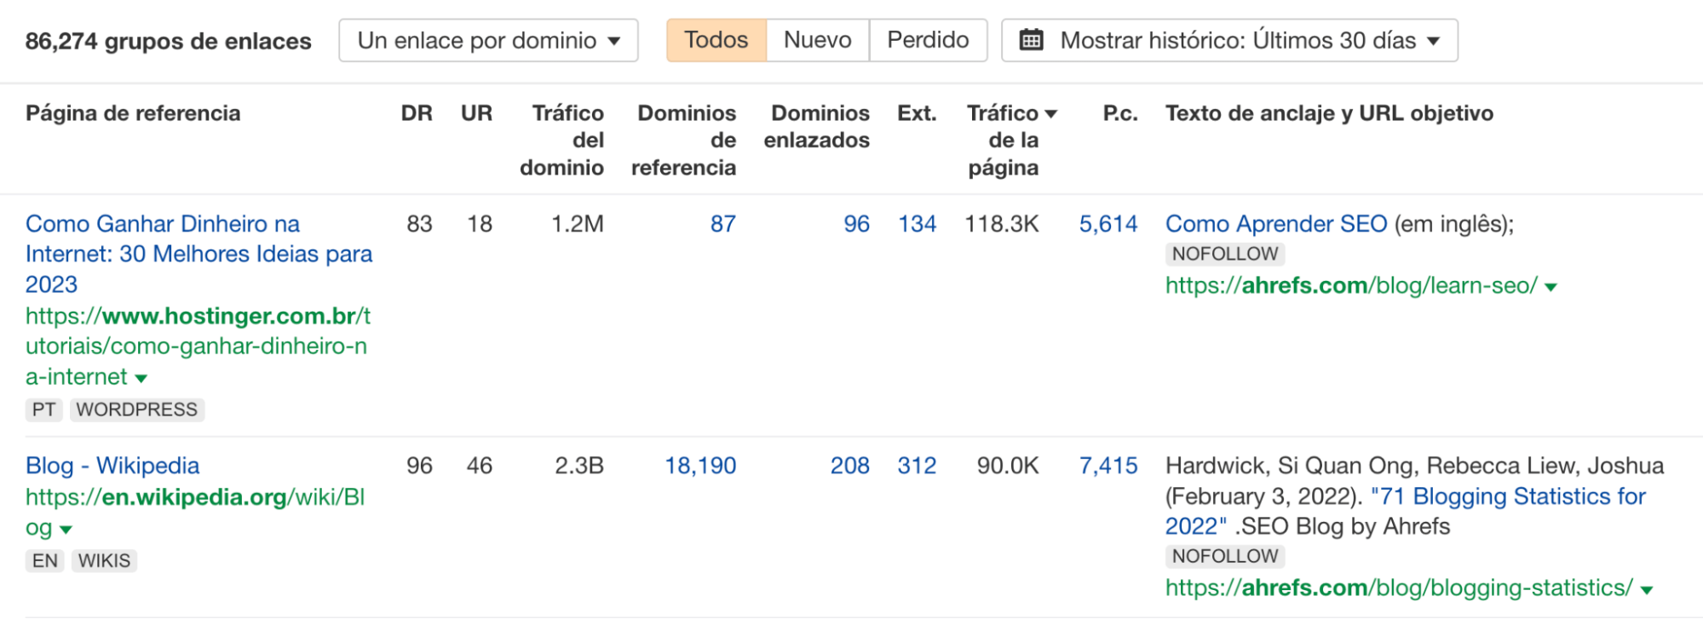Switch to the 'Perdido' tab
The height and width of the screenshot is (619, 1703).
[x=927, y=39]
